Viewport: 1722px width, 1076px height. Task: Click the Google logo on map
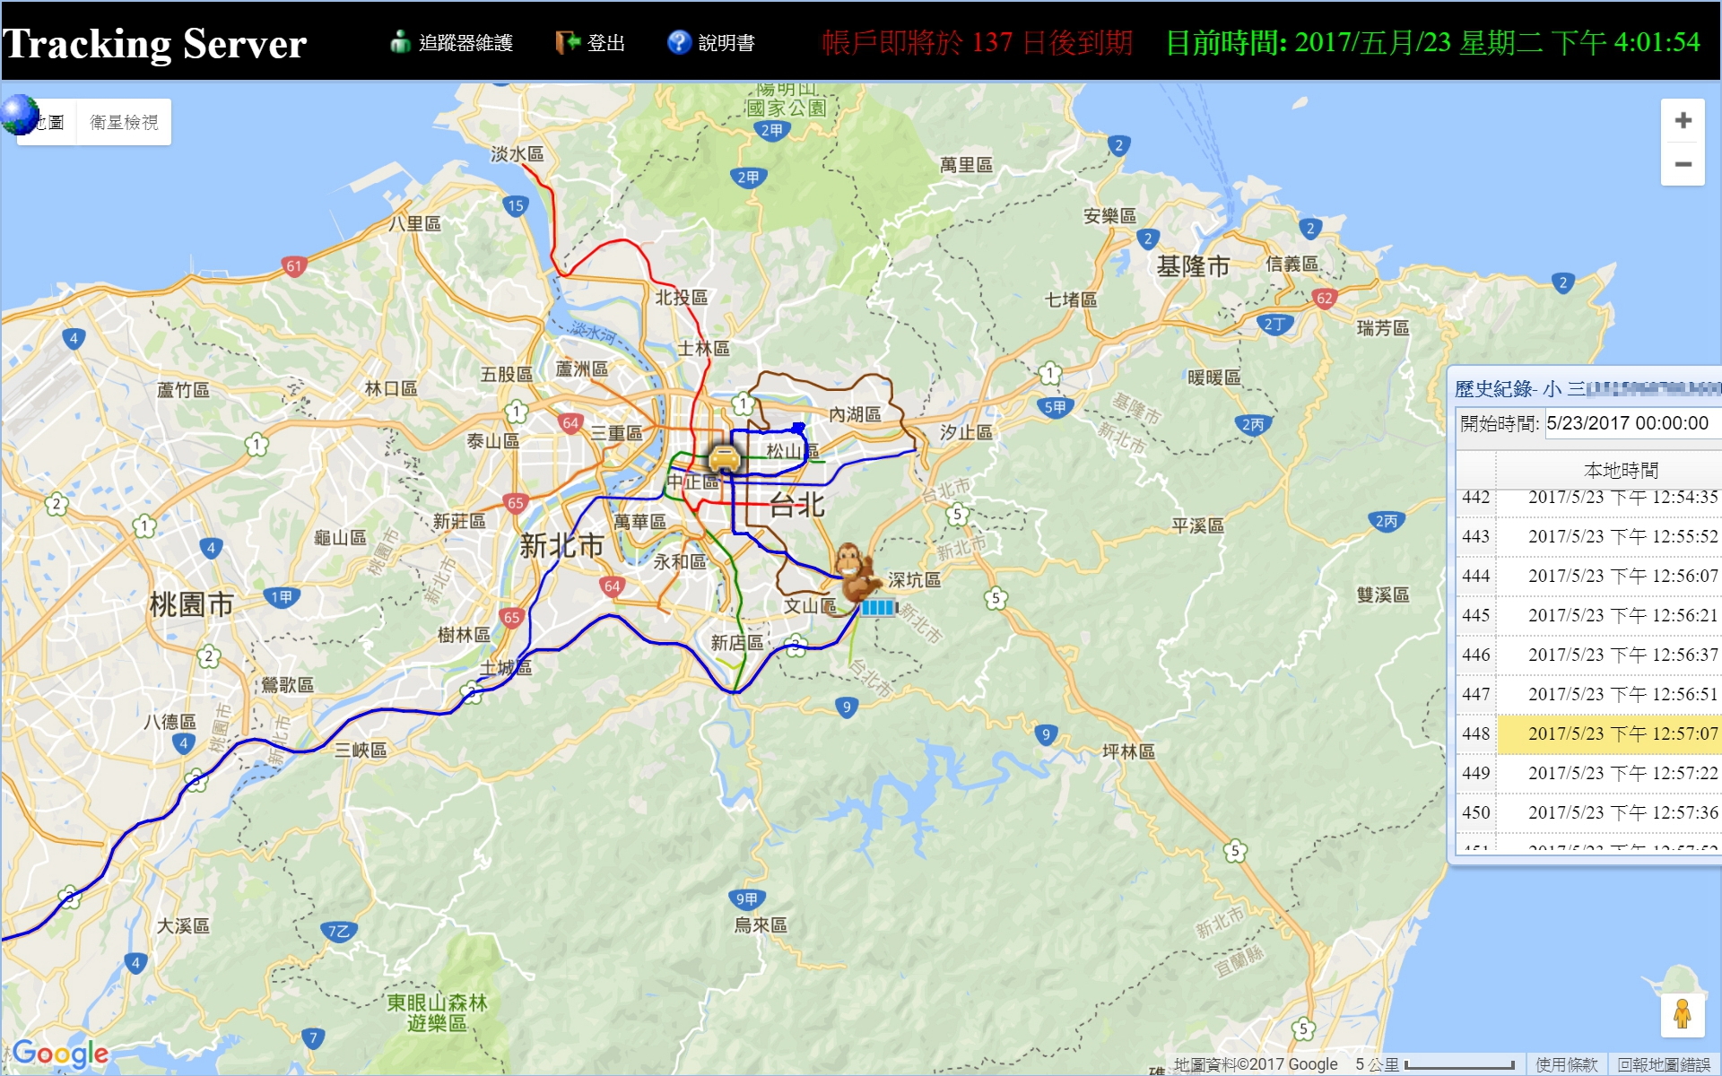[x=60, y=1053]
